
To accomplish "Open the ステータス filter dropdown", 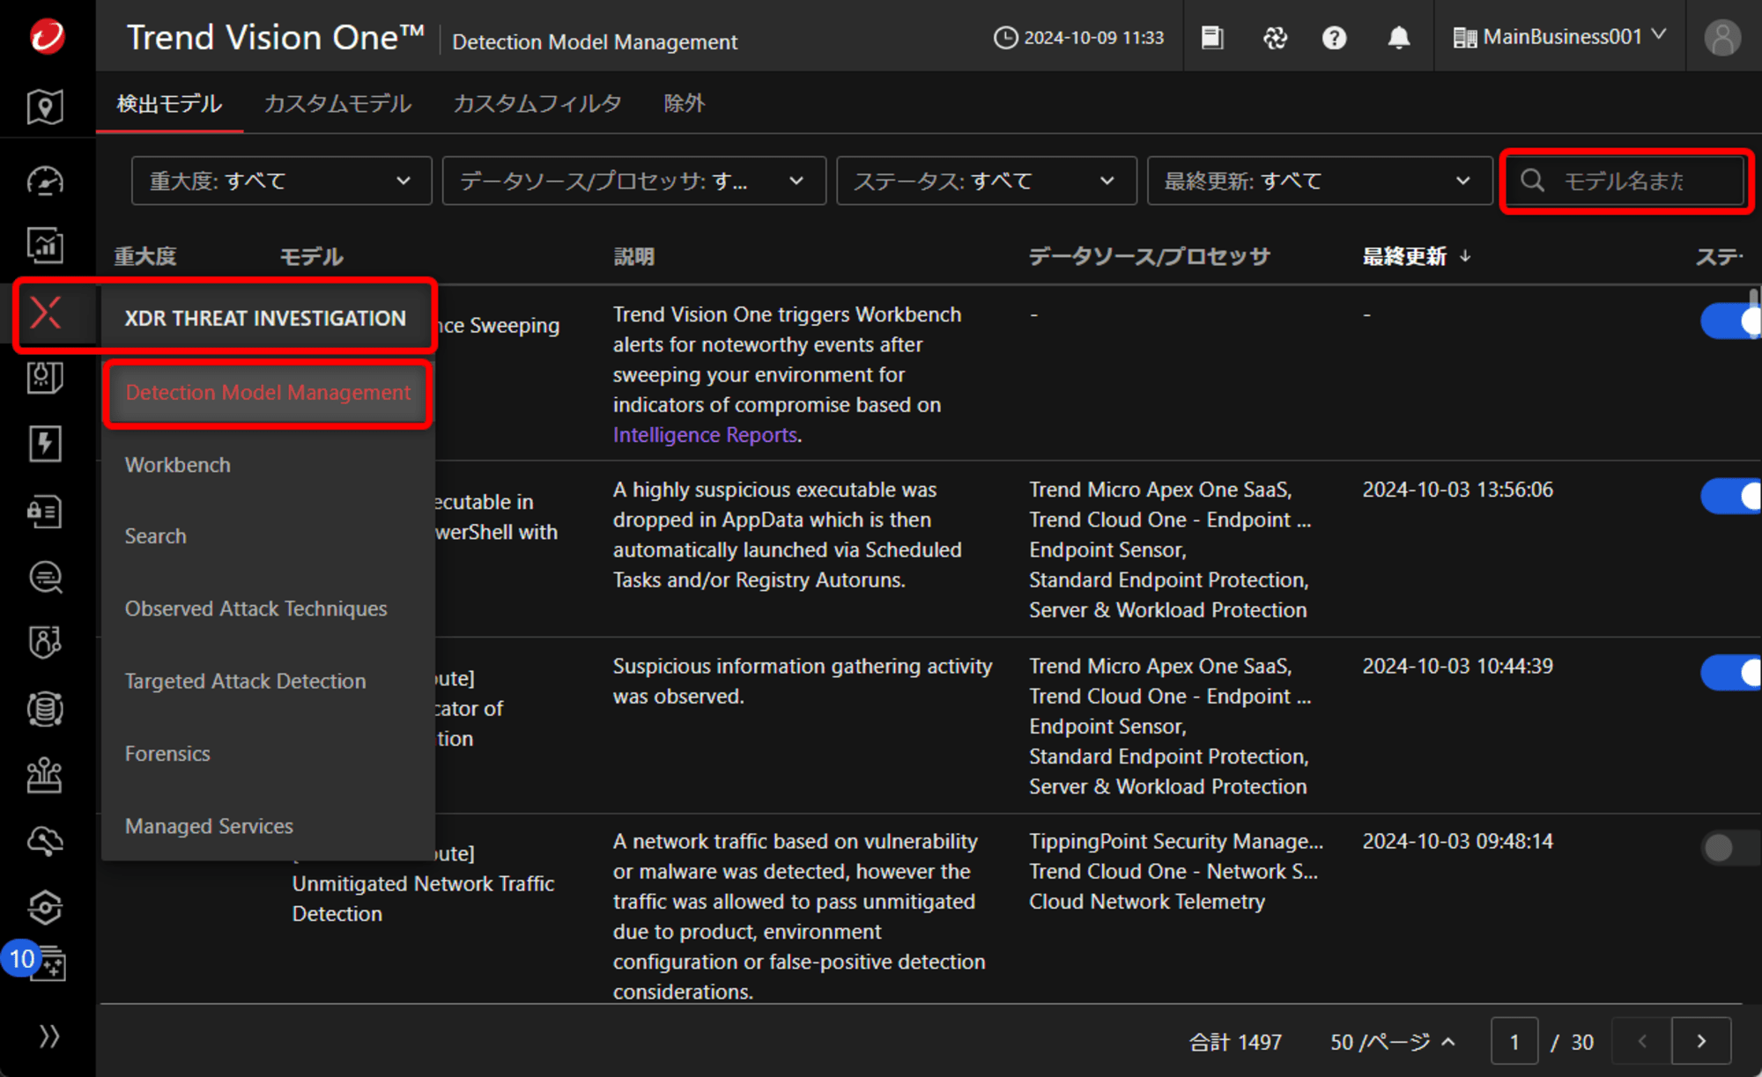I will pyautogui.click(x=986, y=181).
